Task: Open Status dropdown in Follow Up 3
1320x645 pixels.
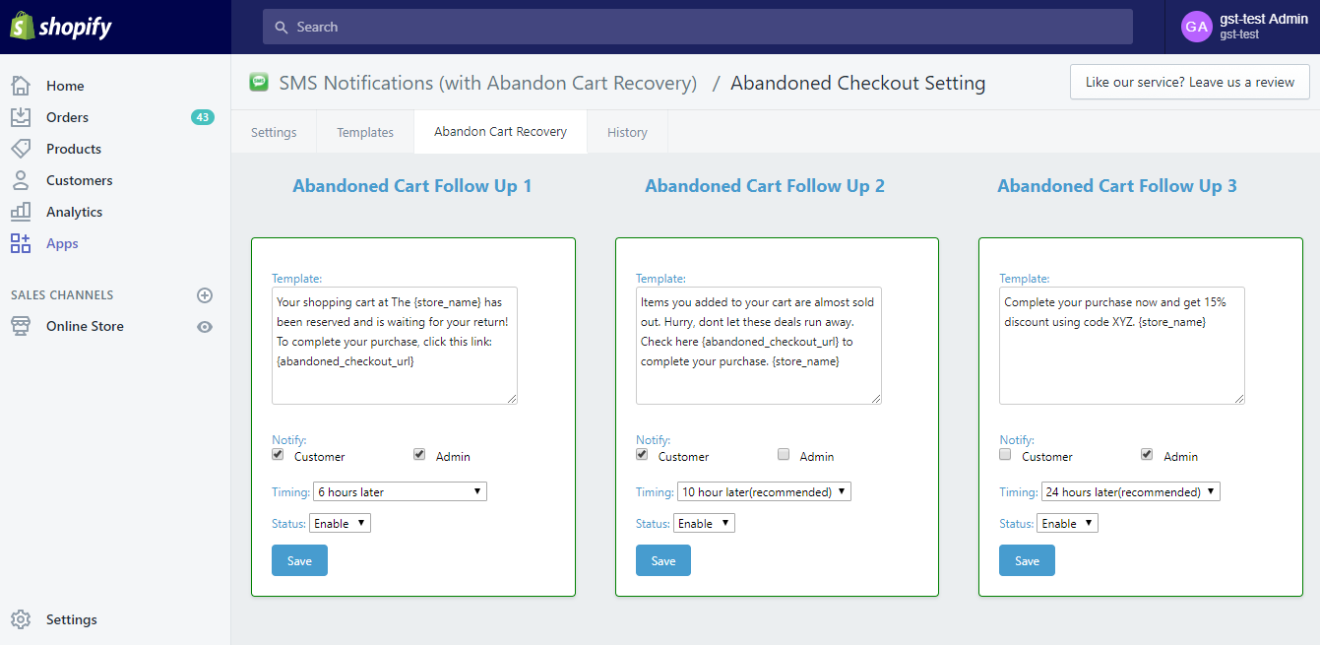Action: point(1068,524)
